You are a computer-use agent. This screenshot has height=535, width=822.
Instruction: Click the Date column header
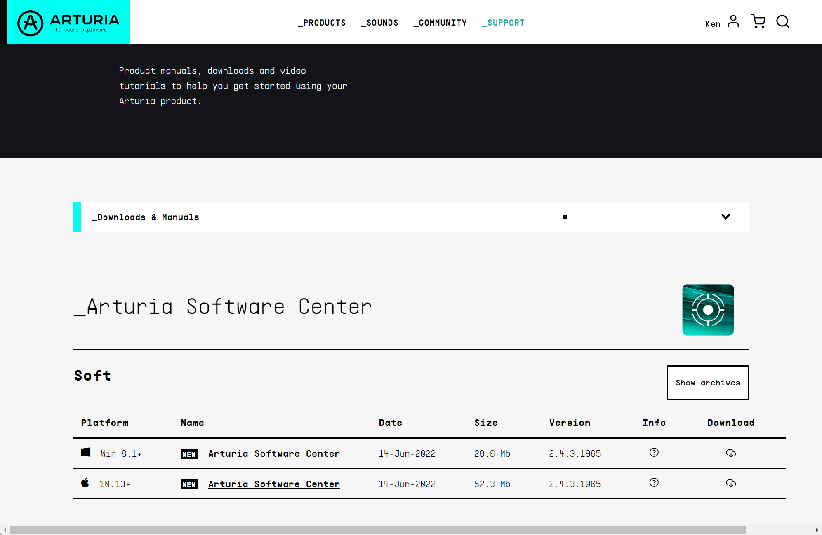[x=391, y=423]
